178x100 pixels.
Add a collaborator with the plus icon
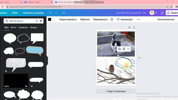pos(156,13)
